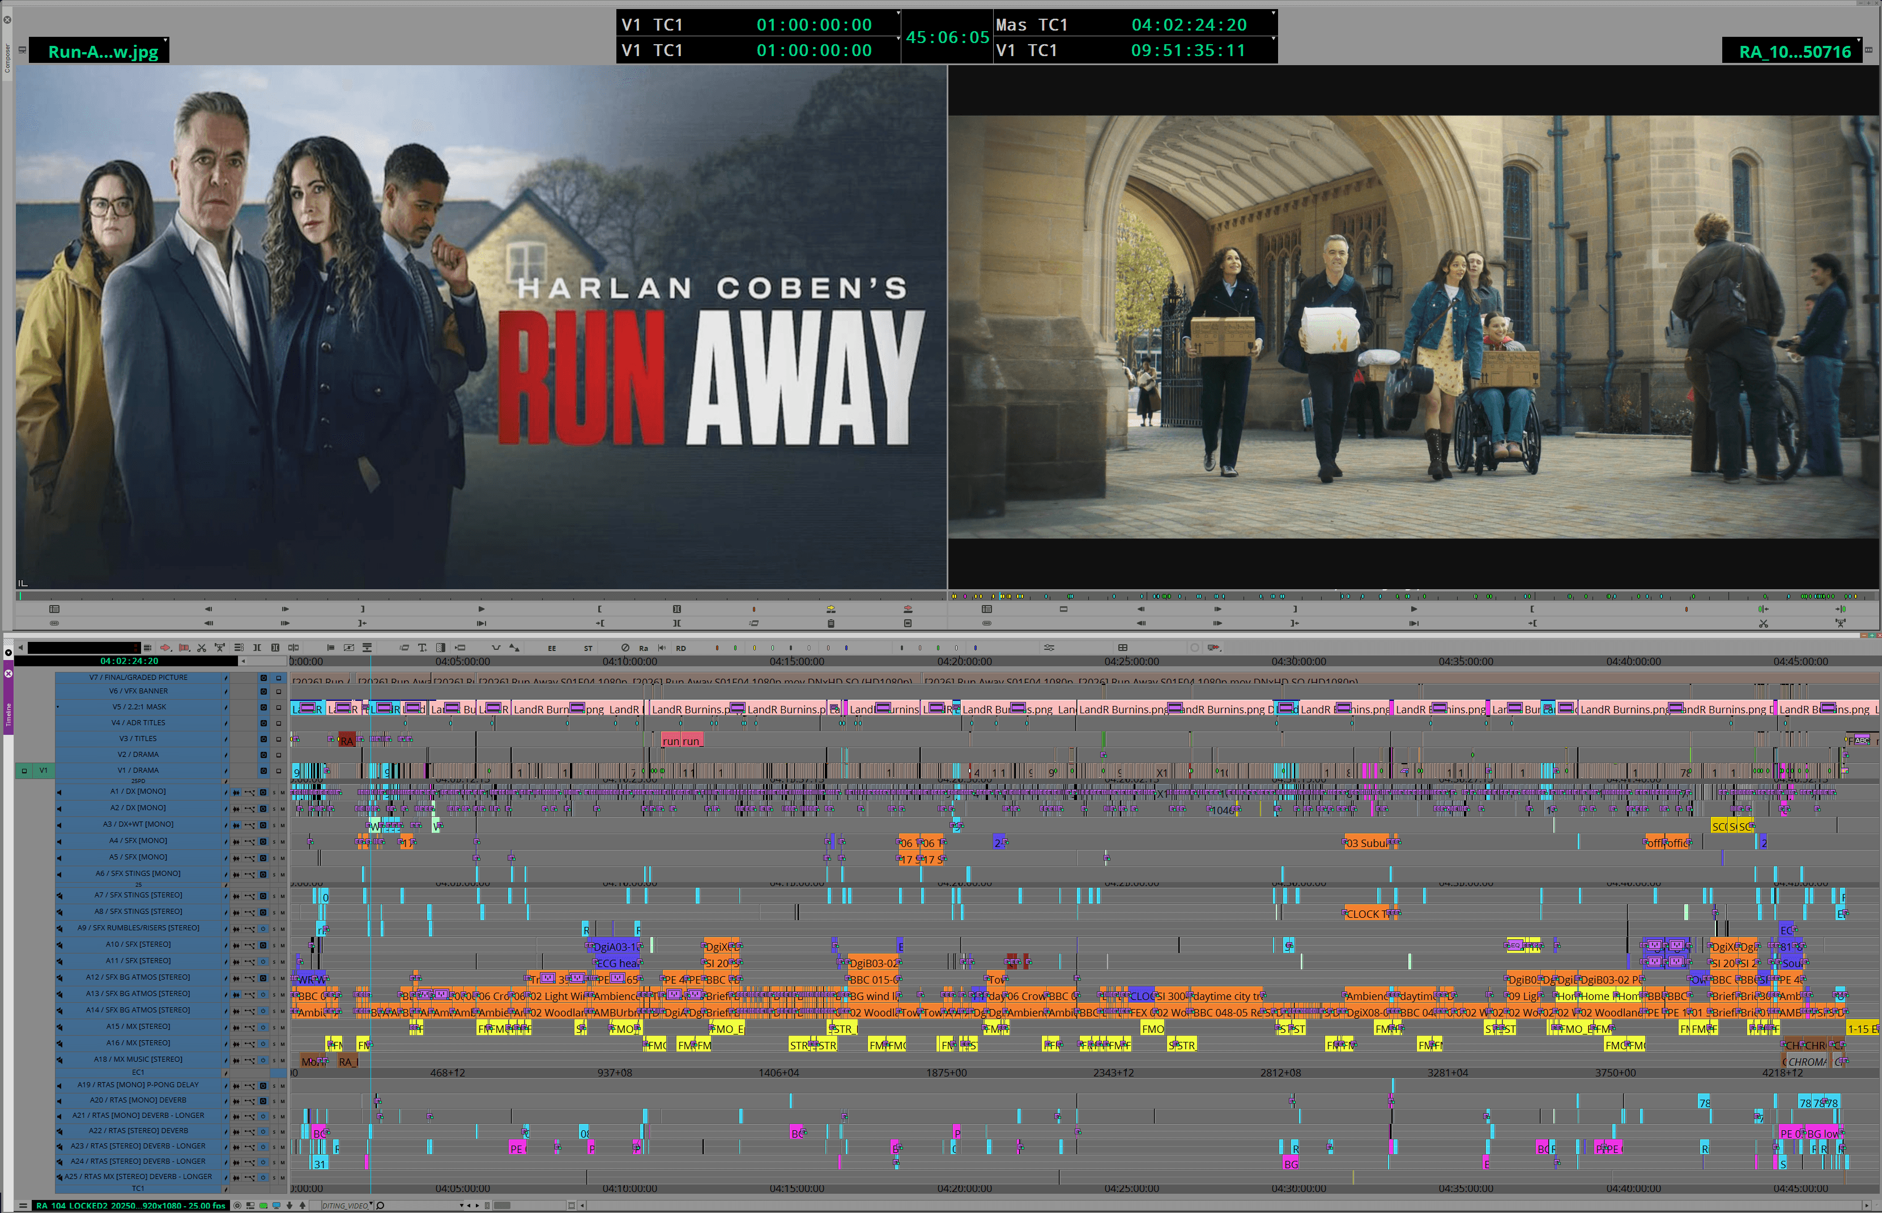Image resolution: width=1882 pixels, height=1213 pixels.
Task: Click the Title tool T icon
Action: [x=422, y=648]
